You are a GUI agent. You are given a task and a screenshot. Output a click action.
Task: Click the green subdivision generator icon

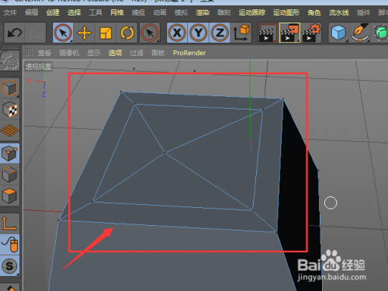coord(380,33)
